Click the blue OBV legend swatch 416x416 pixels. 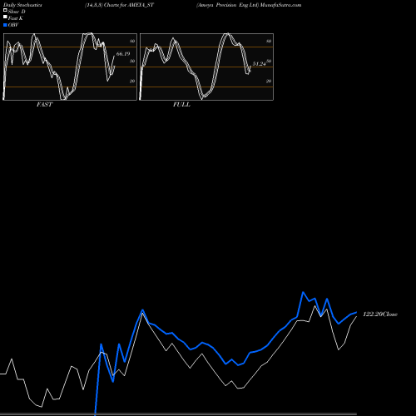point(5,25)
